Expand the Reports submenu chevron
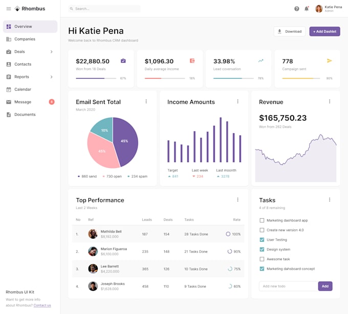Image resolution: width=348 pixels, height=314 pixels. [51, 77]
